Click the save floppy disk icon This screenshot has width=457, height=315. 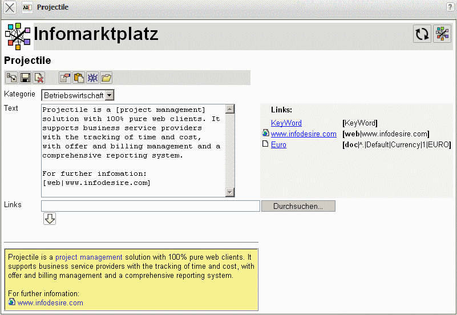click(25, 78)
